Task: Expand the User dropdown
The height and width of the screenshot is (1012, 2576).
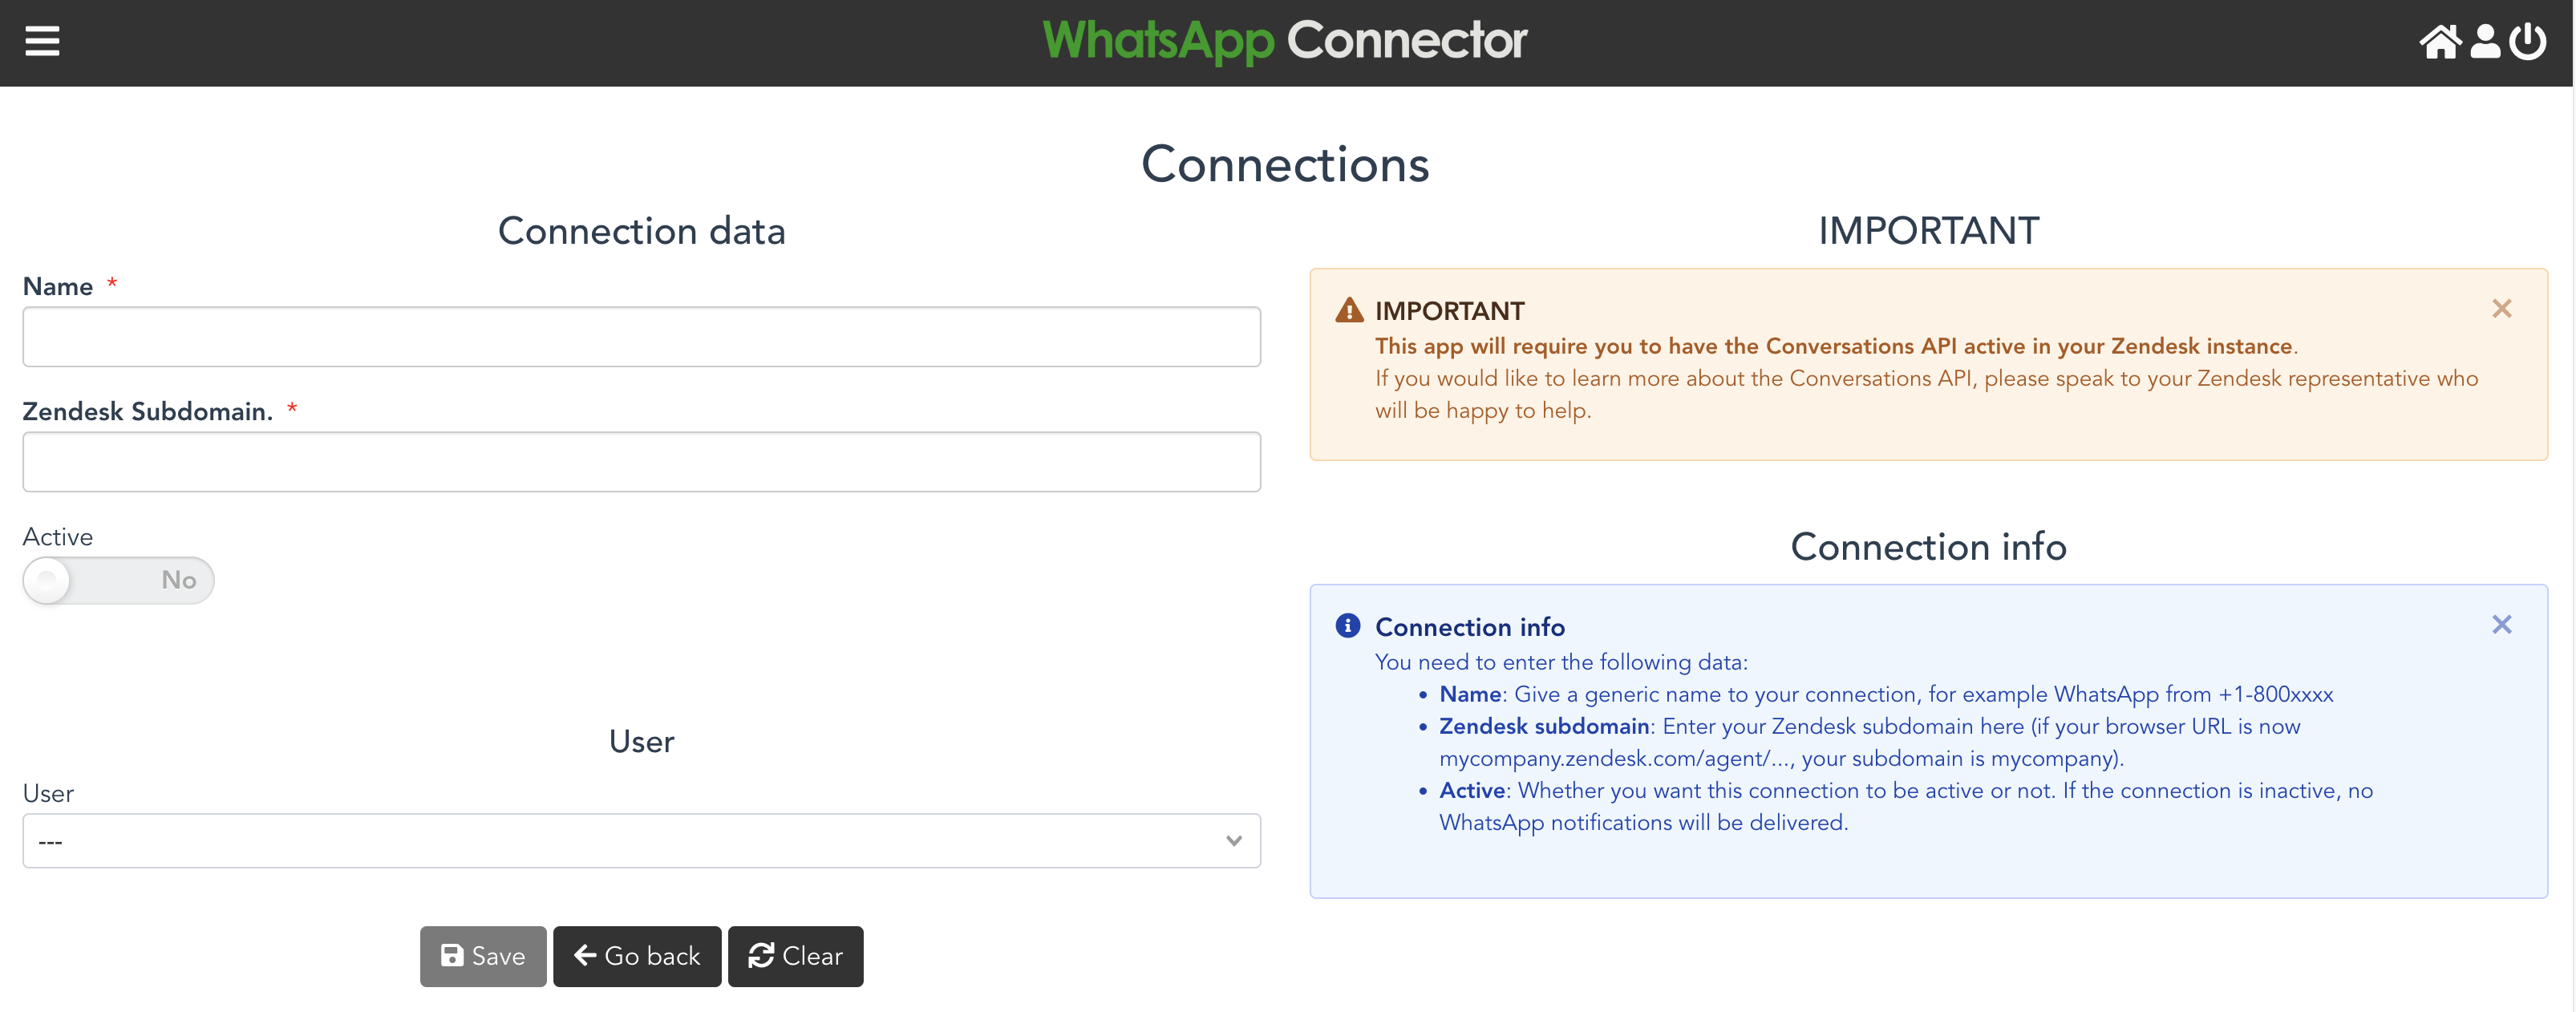Action: pos(640,841)
